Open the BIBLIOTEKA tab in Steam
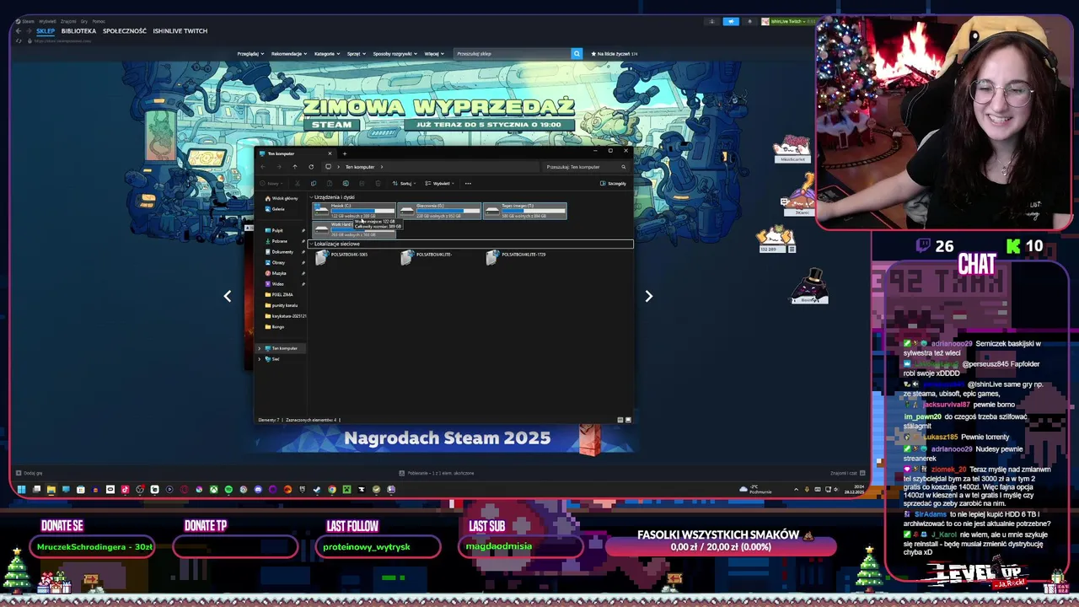The height and width of the screenshot is (607, 1079). [78, 31]
